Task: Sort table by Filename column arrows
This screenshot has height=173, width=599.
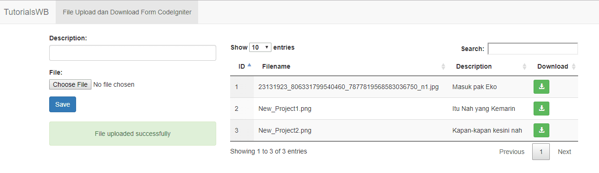Action: click(x=443, y=67)
